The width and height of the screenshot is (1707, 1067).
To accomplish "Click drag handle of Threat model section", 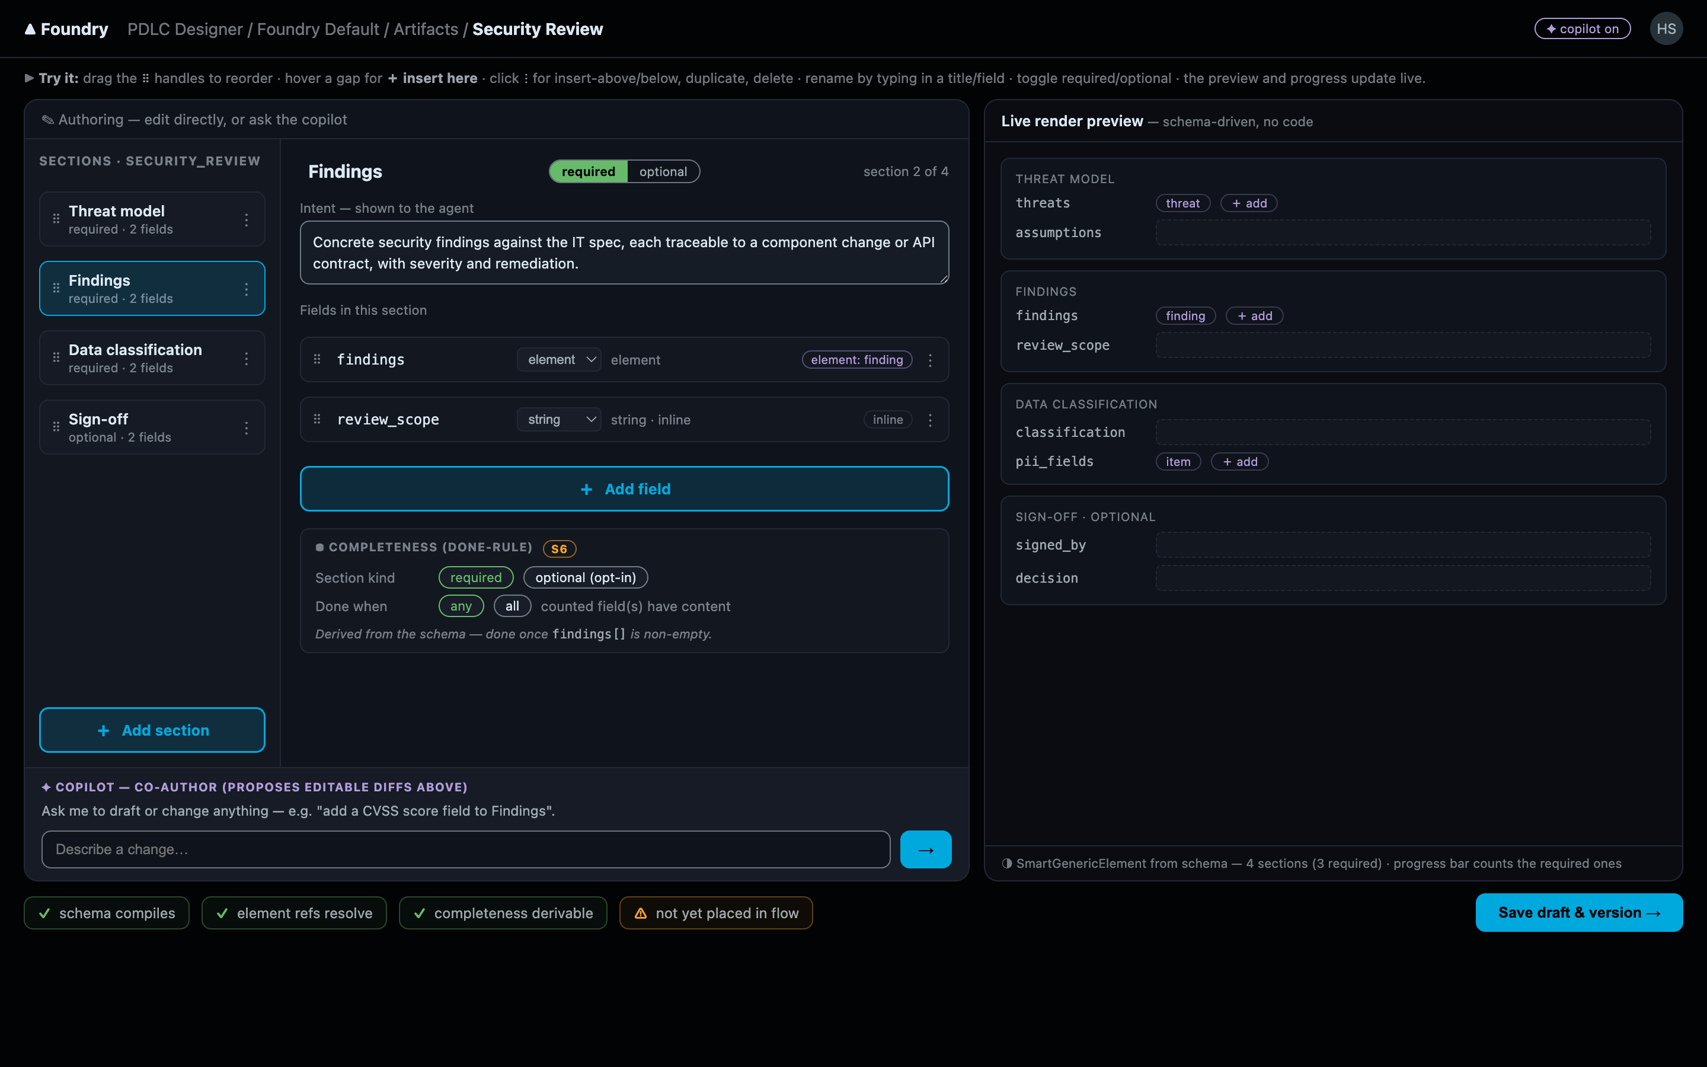I will pyautogui.click(x=56, y=219).
